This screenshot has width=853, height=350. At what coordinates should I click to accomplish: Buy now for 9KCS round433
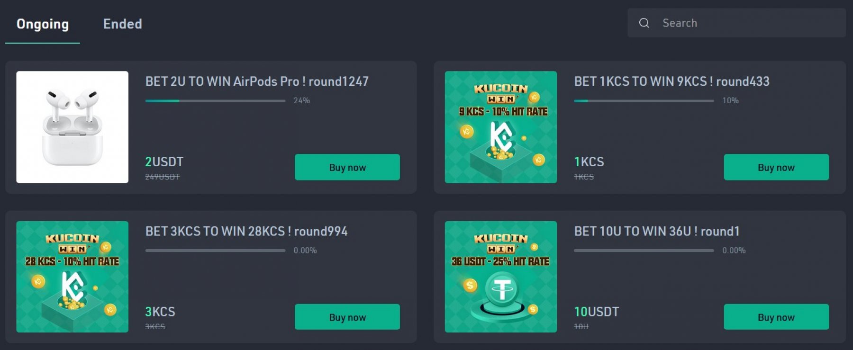pos(776,167)
